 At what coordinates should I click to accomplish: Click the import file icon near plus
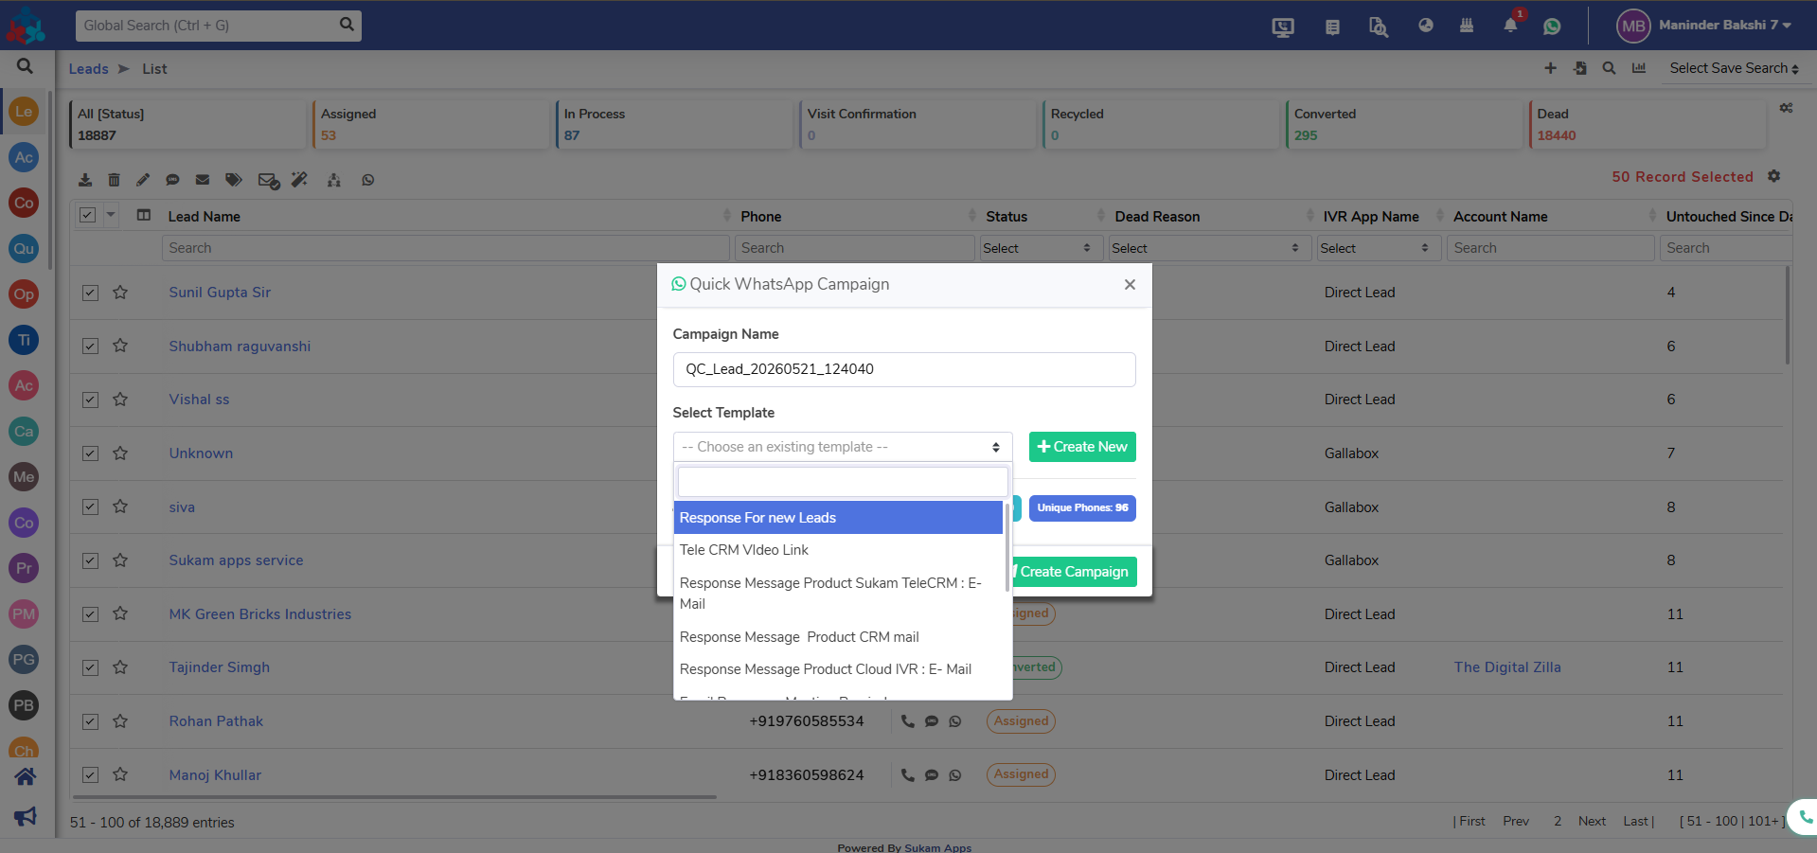pos(1580,68)
